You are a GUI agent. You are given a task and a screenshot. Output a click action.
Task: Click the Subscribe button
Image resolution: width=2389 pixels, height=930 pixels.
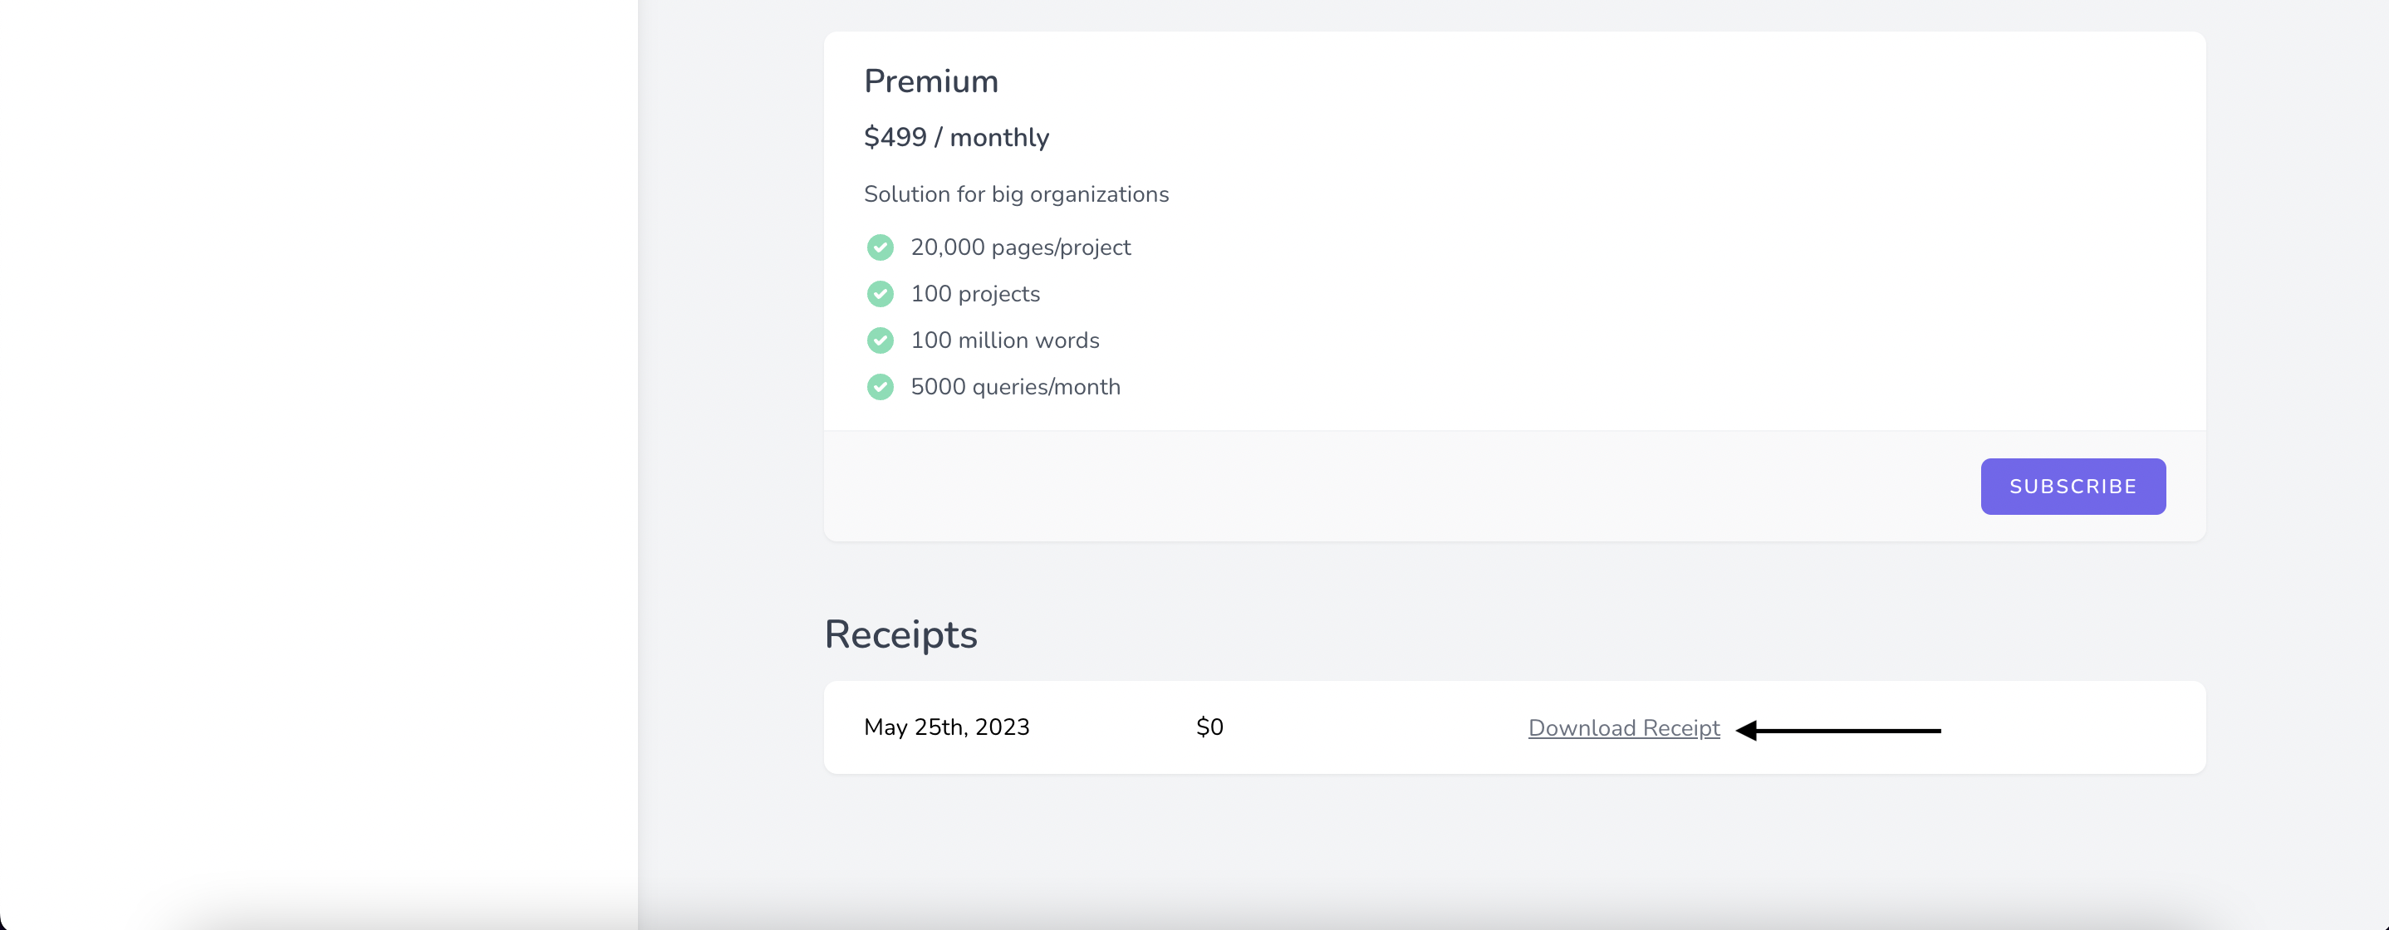(2072, 486)
